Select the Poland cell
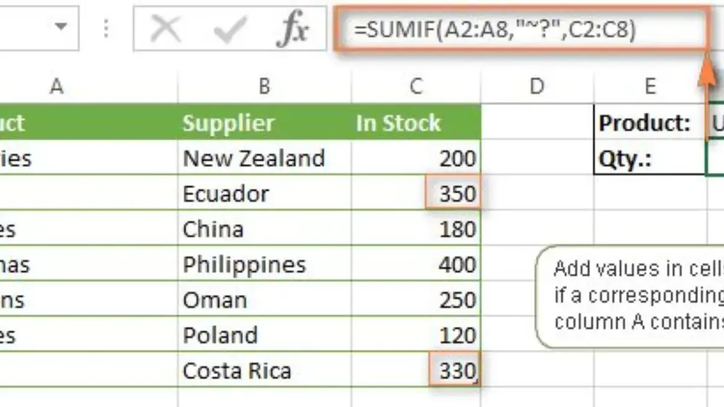This screenshot has width=724, height=407. (x=264, y=335)
